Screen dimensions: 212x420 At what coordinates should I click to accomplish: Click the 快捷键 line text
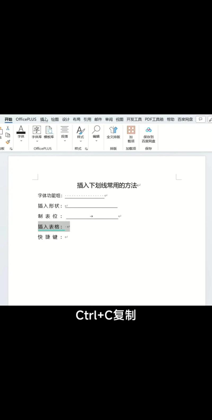pos(50,237)
